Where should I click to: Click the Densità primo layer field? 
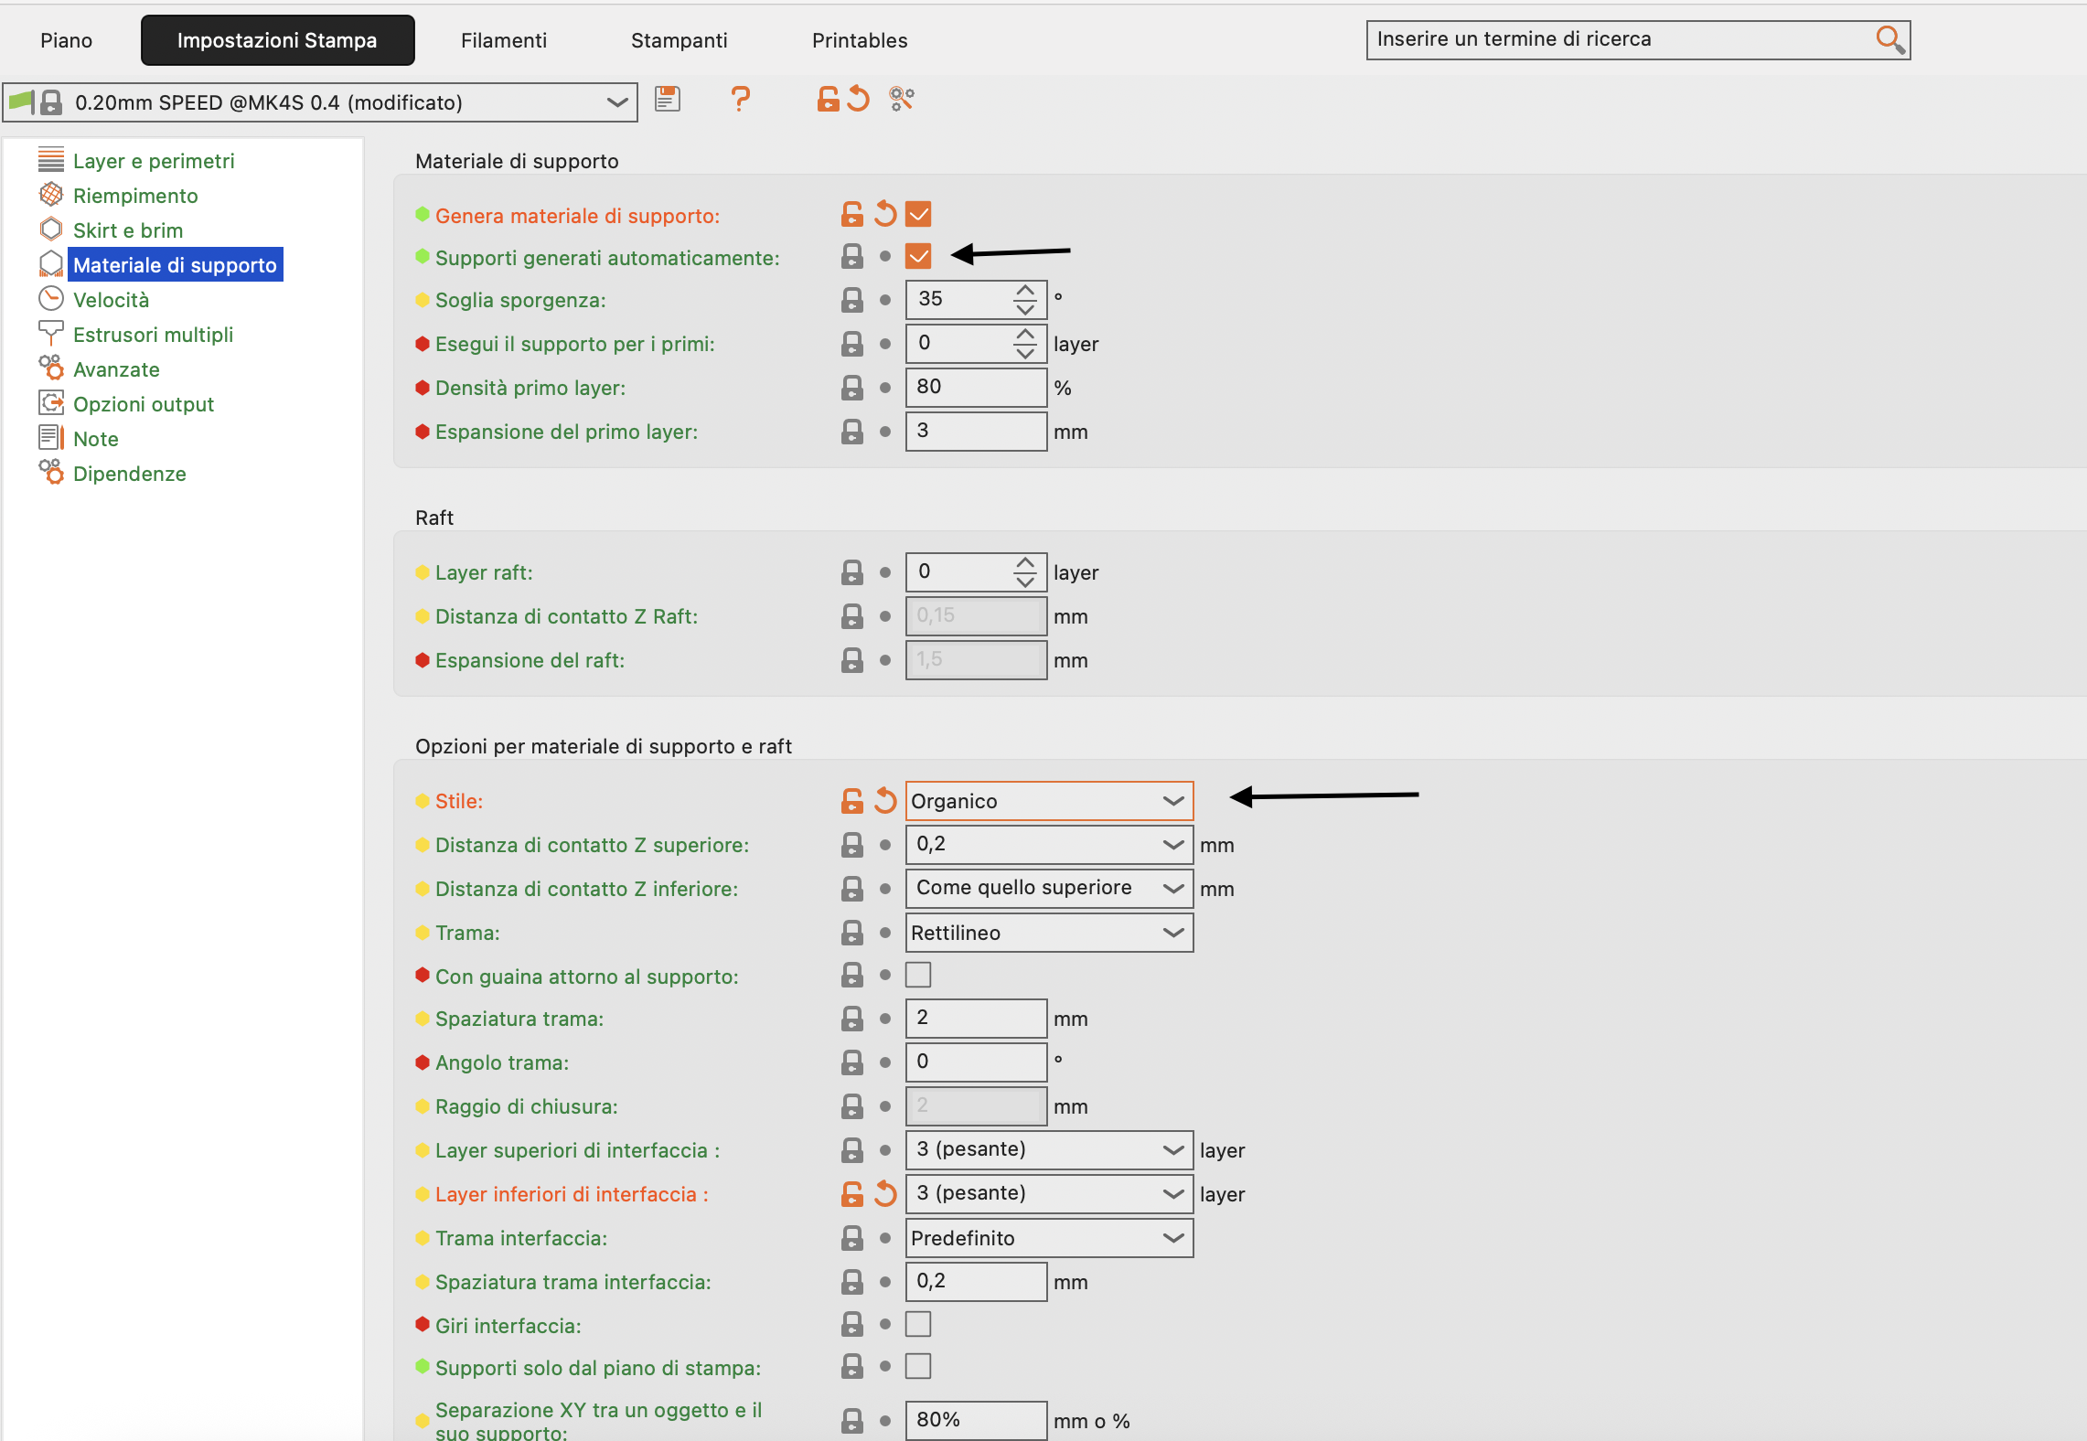975,388
